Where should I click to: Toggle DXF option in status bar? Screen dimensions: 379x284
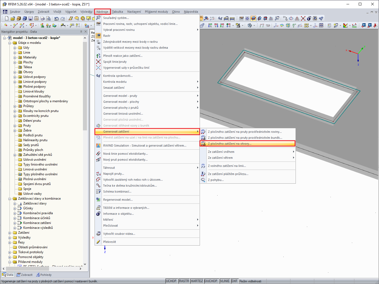[x=234, y=281]
